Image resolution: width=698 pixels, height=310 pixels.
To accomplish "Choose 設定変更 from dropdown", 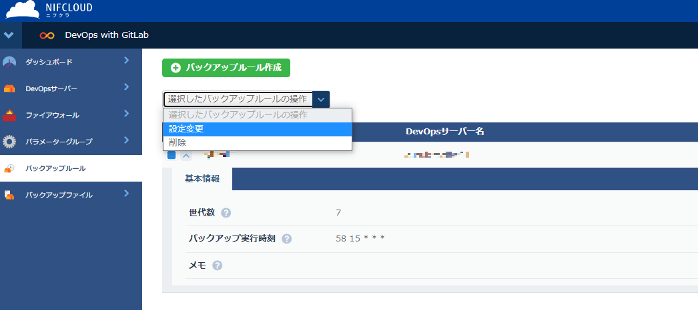I will point(258,129).
